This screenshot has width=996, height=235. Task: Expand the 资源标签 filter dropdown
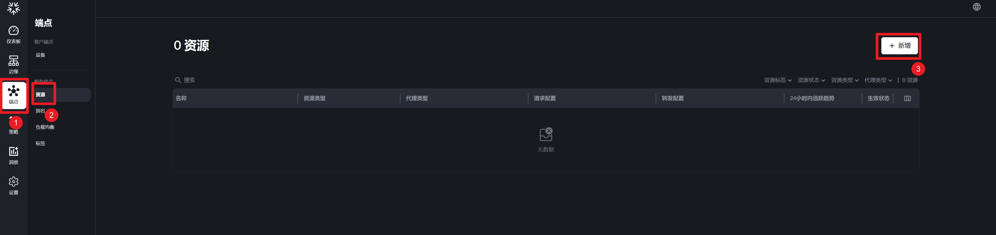778,80
